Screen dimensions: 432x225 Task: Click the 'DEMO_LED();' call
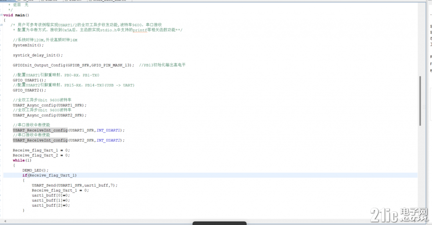click(x=36, y=171)
